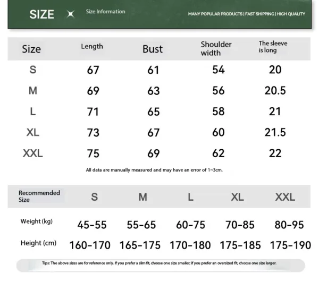
Task: Click the SIZE heading in green banner
Action: (42, 14)
